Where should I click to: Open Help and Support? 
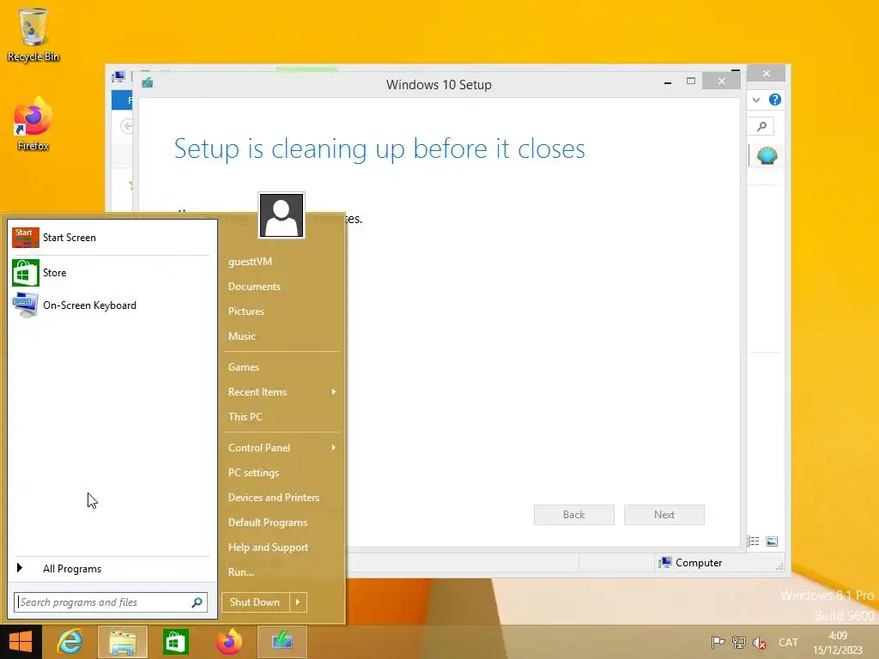click(268, 547)
